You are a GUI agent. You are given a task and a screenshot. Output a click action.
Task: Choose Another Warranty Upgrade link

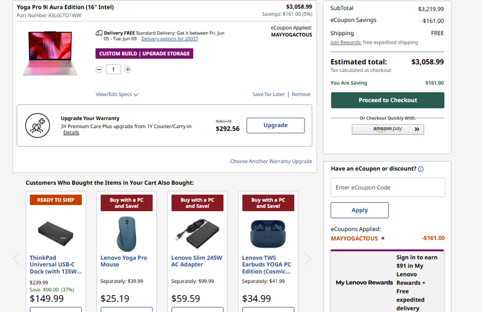271,161
